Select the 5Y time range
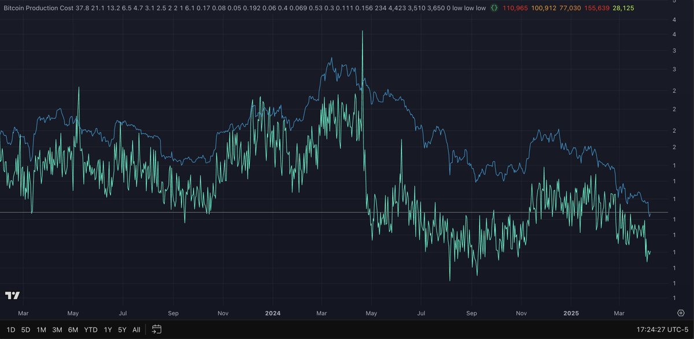The height and width of the screenshot is (339, 694). click(x=121, y=330)
